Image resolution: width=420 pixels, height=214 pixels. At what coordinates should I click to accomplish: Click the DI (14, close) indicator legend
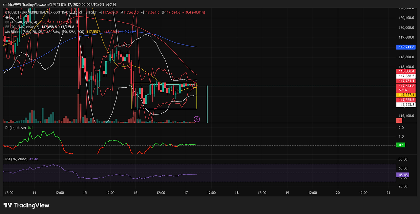[x=15, y=128]
